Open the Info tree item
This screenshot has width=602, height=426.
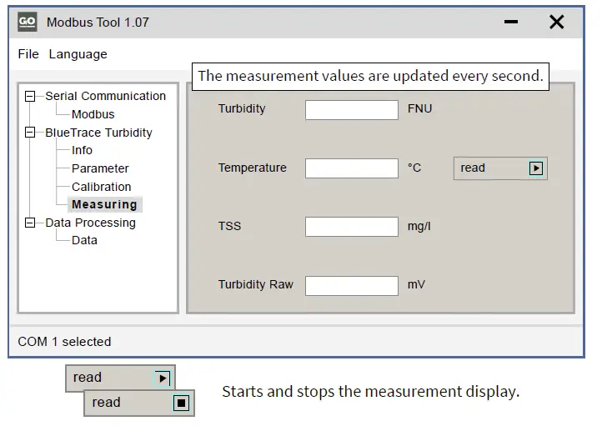[82, 150]
